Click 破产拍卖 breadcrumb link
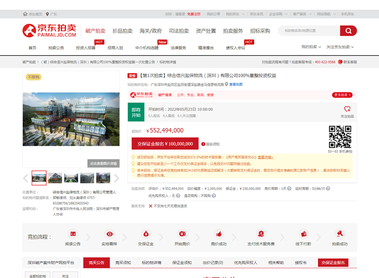 click(29, 62)
